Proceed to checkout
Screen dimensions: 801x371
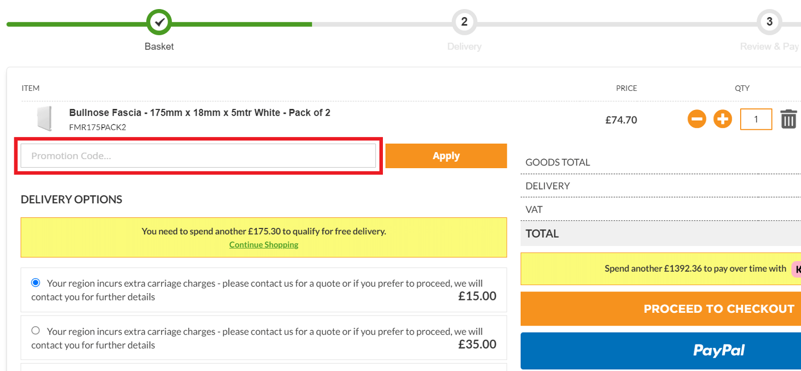click(718, 309)
